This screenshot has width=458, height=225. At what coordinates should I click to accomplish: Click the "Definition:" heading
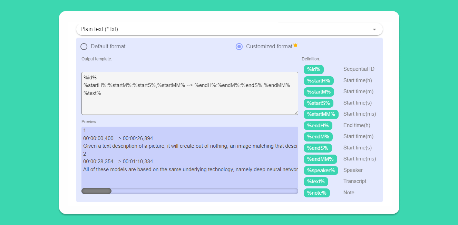tap(311, 59)
